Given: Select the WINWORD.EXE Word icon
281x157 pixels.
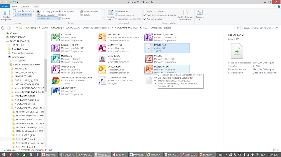Looking at the screenshot, I should click(x=56, y=91).
